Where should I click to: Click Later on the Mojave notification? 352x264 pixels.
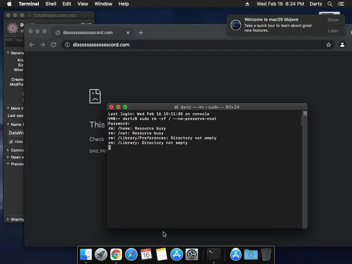pyautogui.click(x=333, y=31)
